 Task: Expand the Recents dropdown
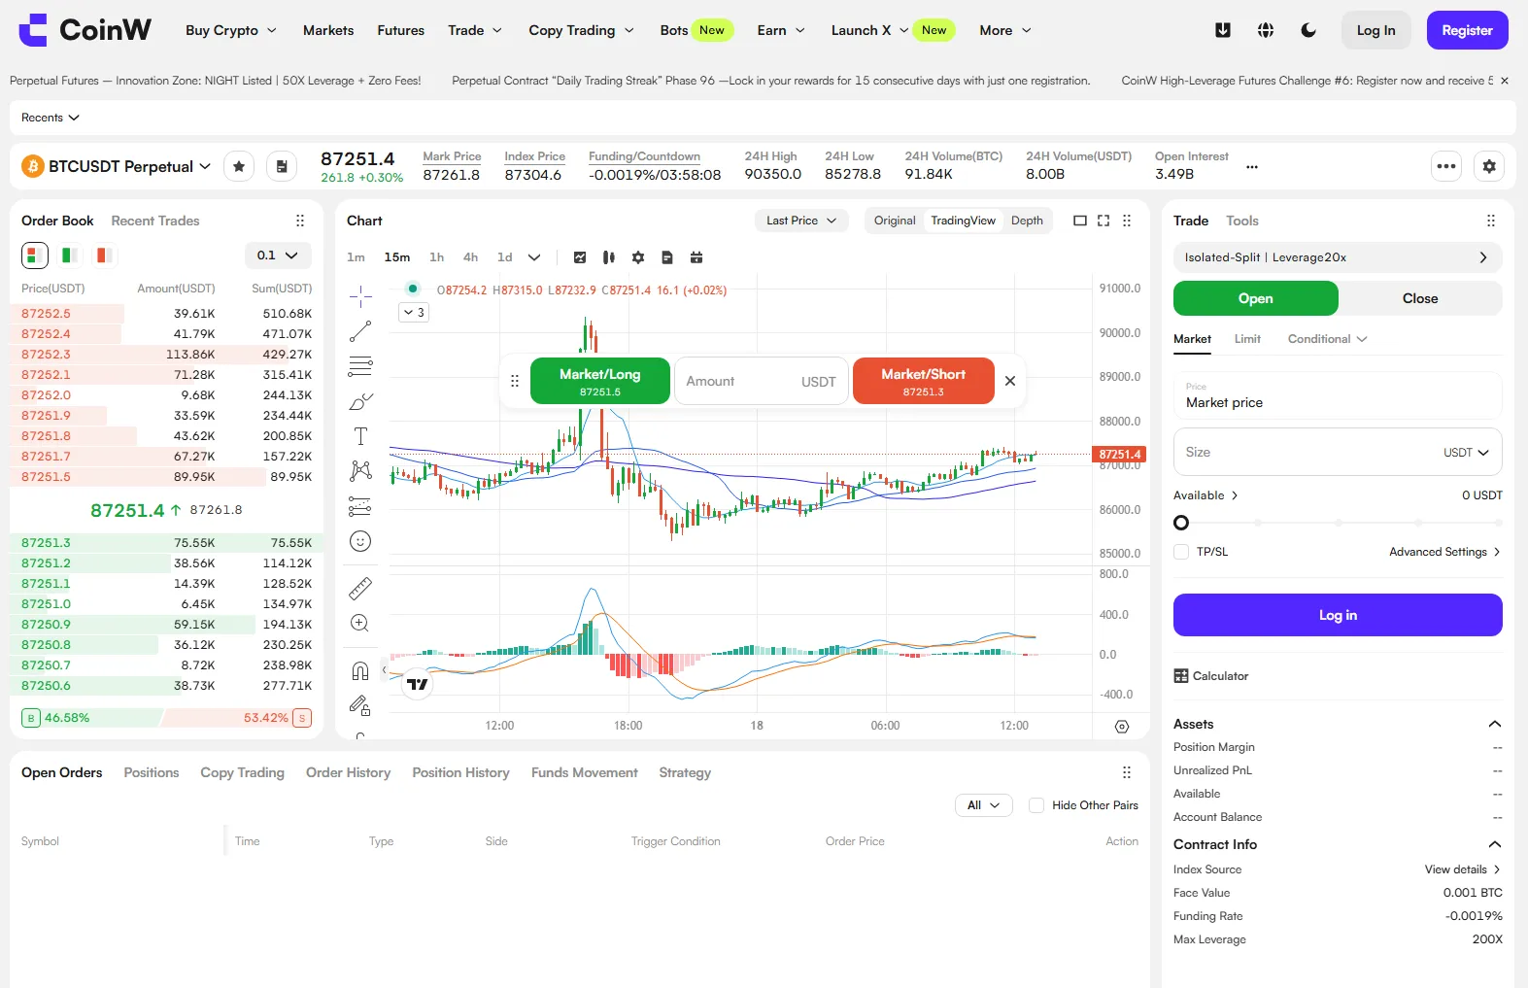51,118
